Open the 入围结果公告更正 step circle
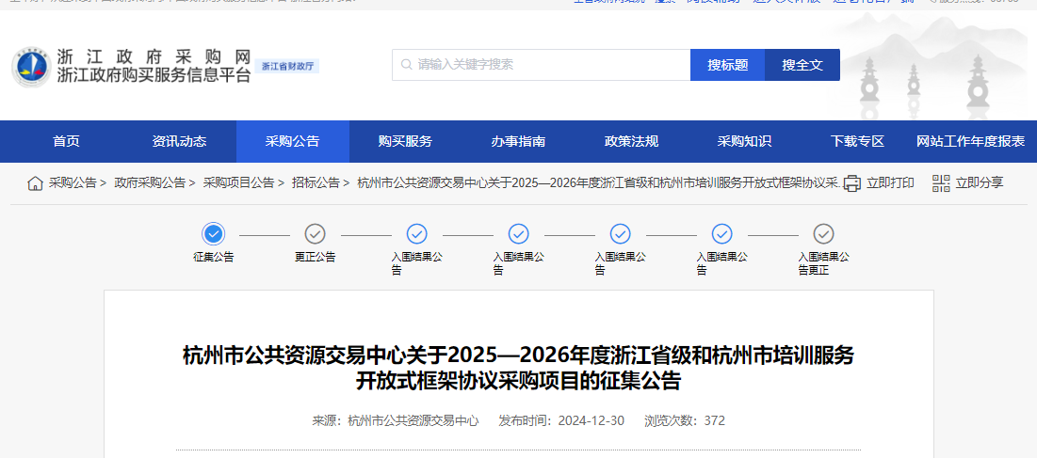This screenshot has width=1037, height=458. 823,234
